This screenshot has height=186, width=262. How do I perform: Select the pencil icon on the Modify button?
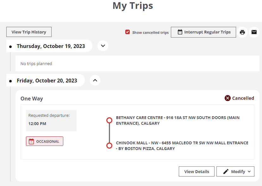coord(226,171)
